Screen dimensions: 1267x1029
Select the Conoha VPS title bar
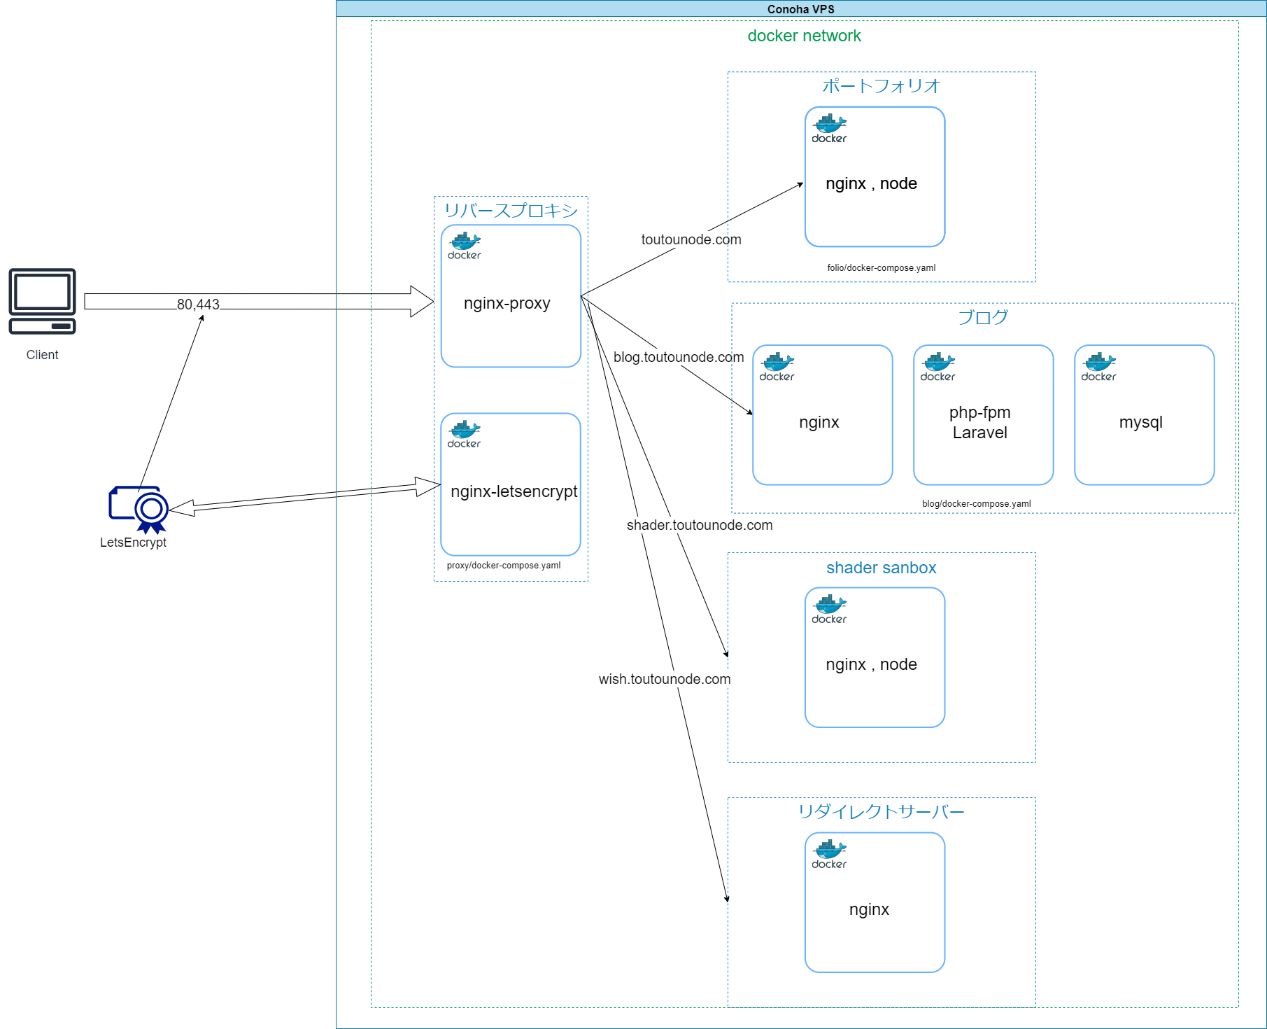coord(800,9)
